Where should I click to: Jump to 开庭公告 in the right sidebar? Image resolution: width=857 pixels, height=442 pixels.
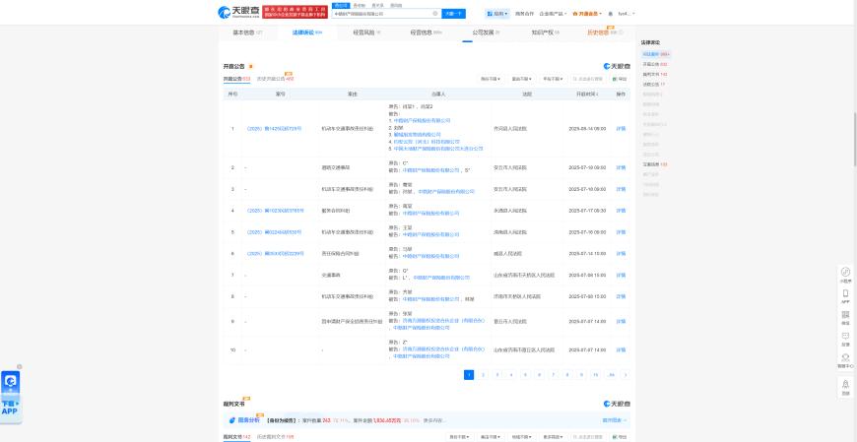pos(655,64)
